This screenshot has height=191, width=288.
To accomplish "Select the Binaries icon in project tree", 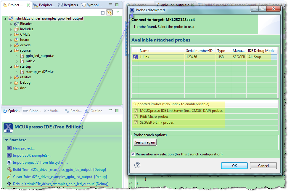I will pyautogui.click(x=16, y=24).
